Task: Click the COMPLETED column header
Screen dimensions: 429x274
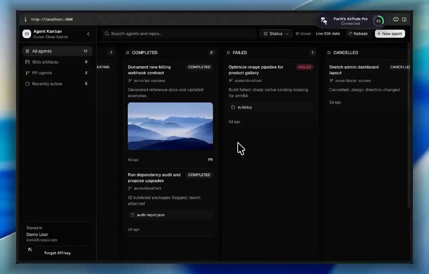Action: [145, 53]
